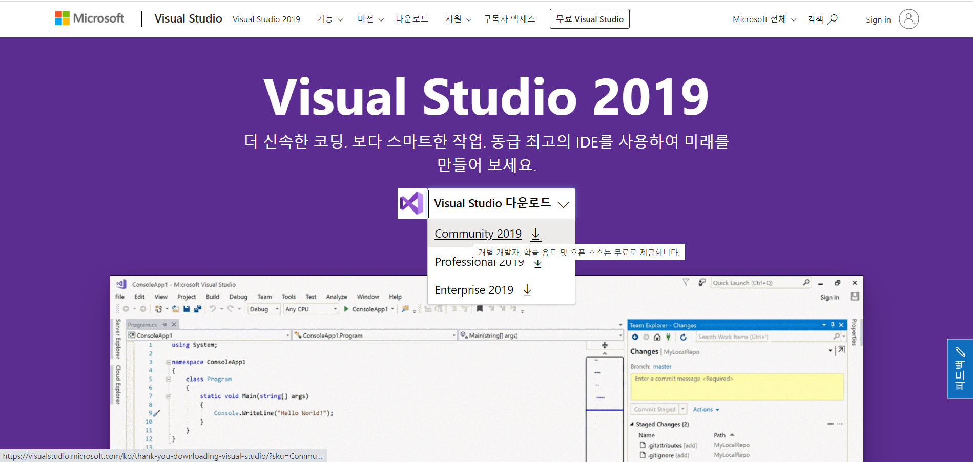Click the Microsoft logo in the header
This screenshot has height=462, width=973.
click(90, 18)
